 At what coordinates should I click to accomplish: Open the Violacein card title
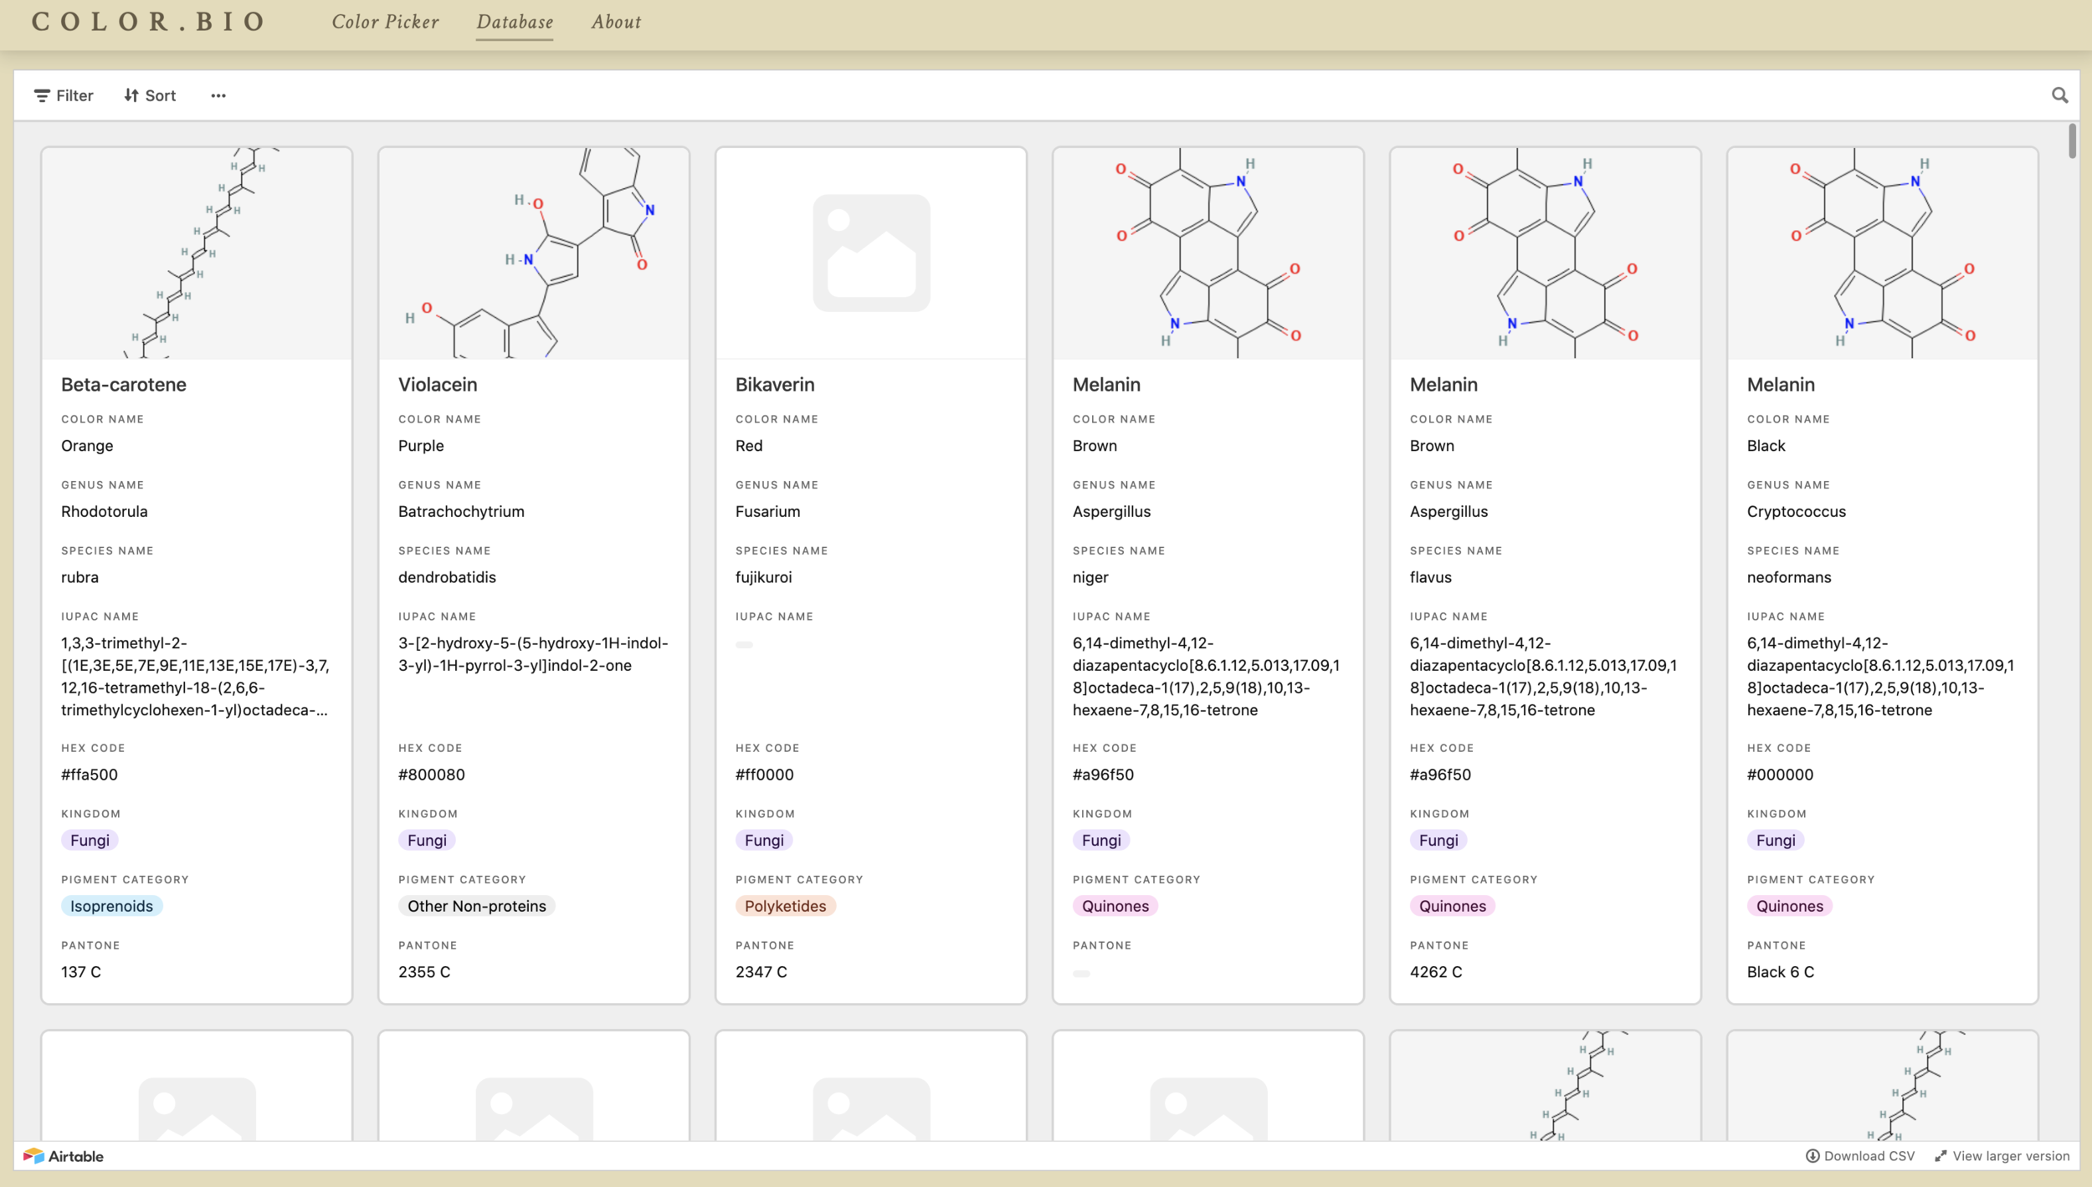tap(438, 385)
